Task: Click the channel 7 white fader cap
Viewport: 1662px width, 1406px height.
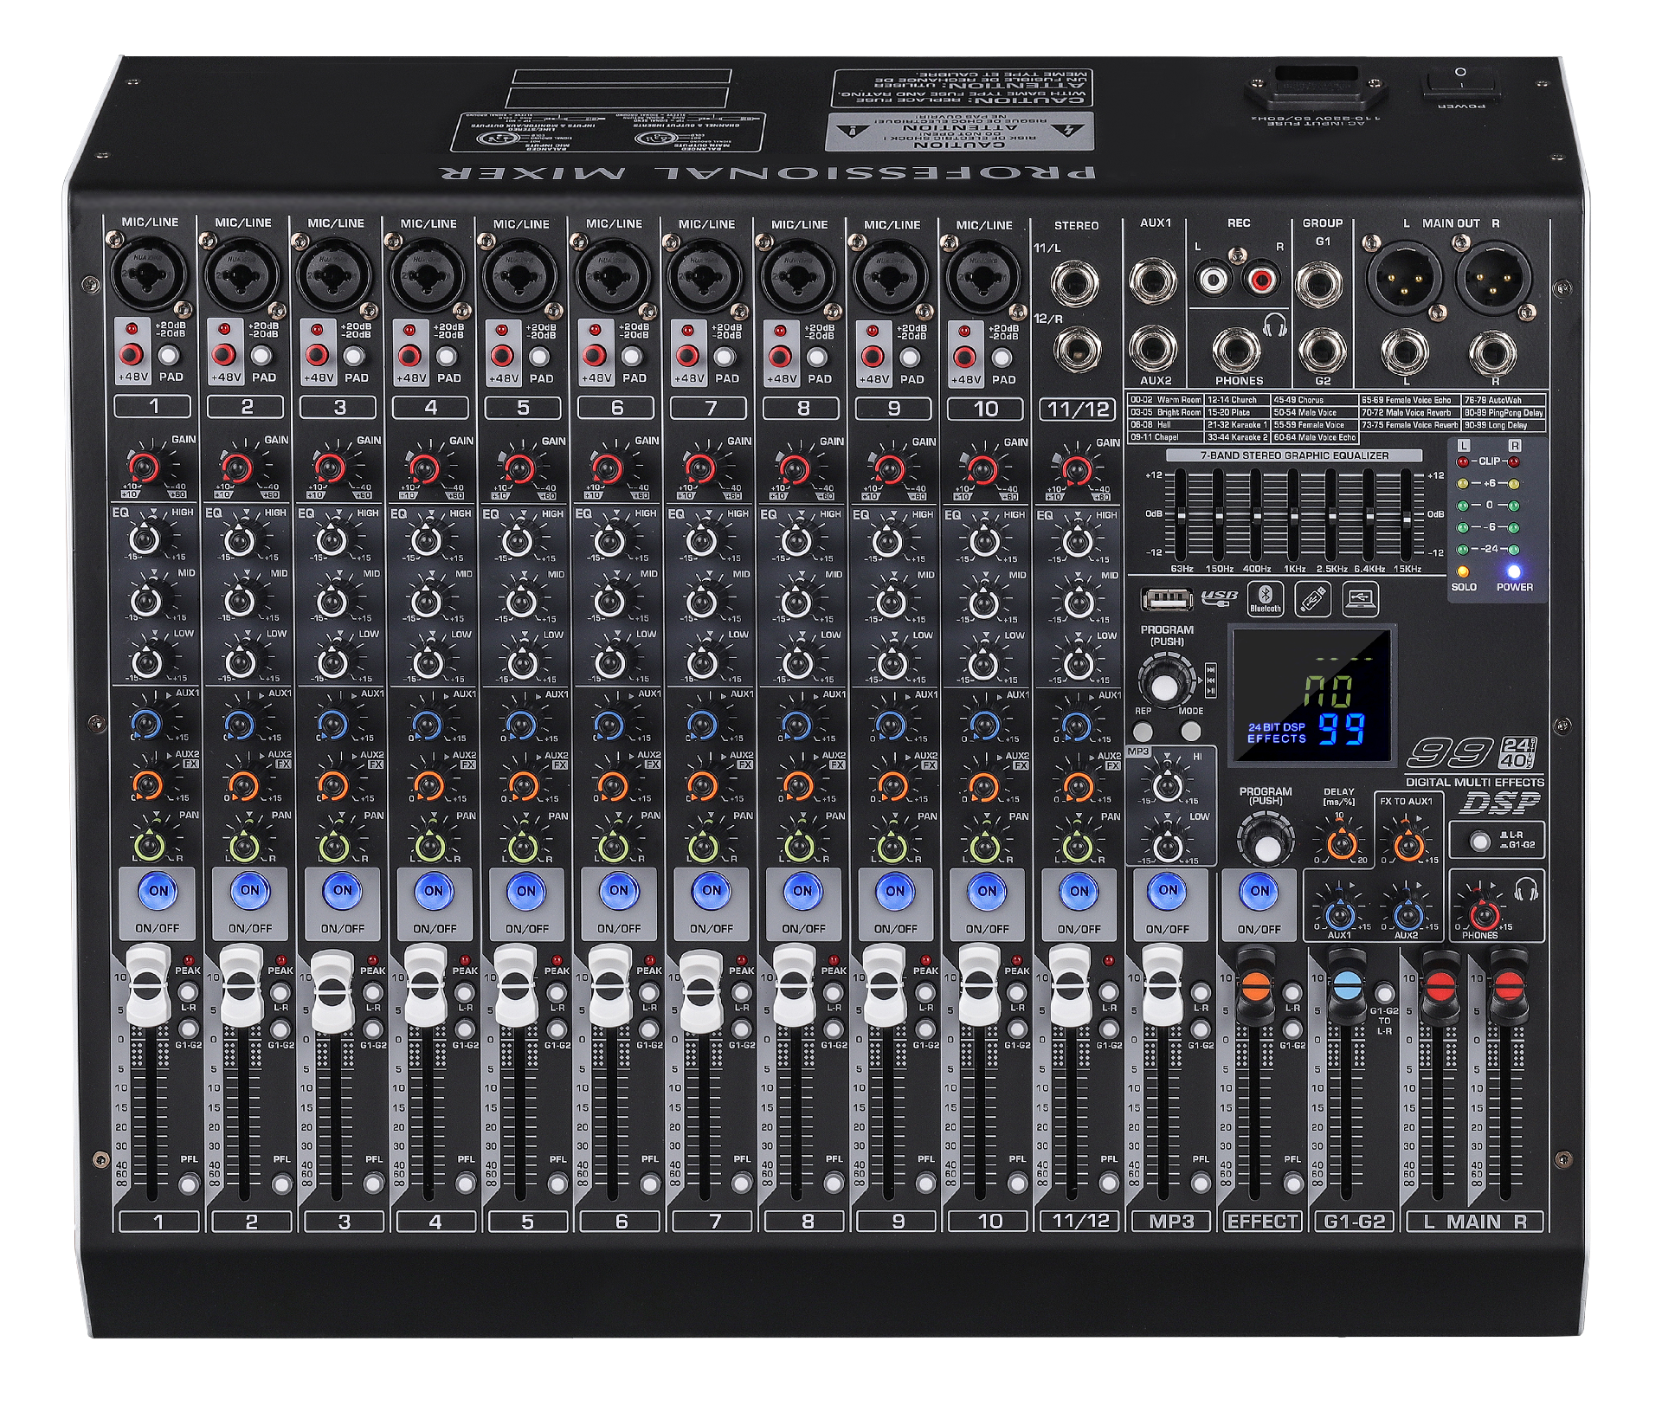Action: point(703,990)
